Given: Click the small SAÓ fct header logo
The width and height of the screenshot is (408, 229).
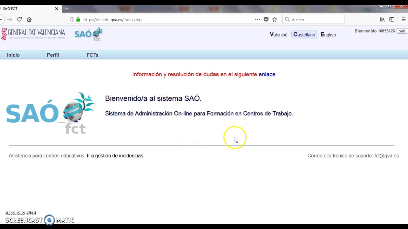Looking at the screenshot, I should coord(89,34).
